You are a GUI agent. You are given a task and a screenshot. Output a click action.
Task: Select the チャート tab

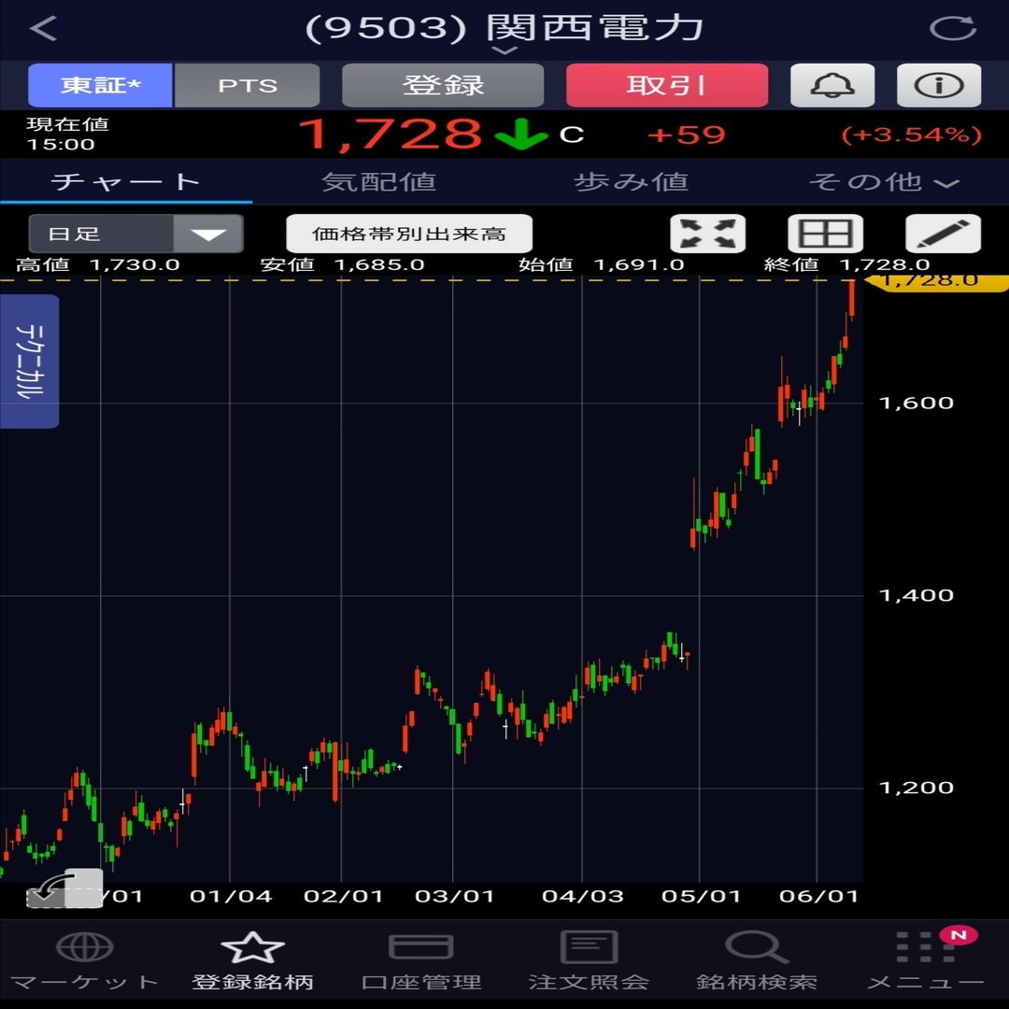(126, 182)
